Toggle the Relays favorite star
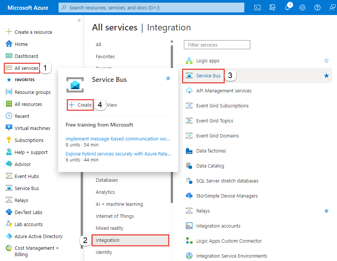 326,211
